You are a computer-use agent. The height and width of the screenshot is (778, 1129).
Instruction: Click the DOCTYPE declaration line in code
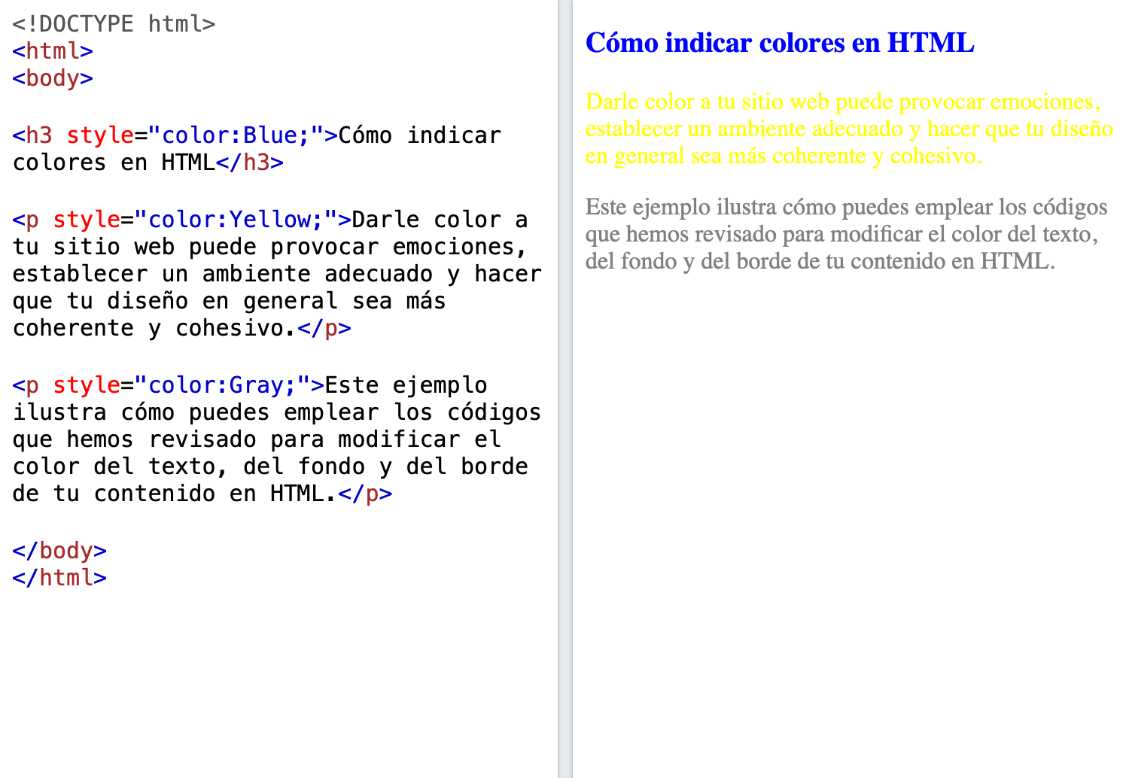pyautogui.click(x=114, y=24)
